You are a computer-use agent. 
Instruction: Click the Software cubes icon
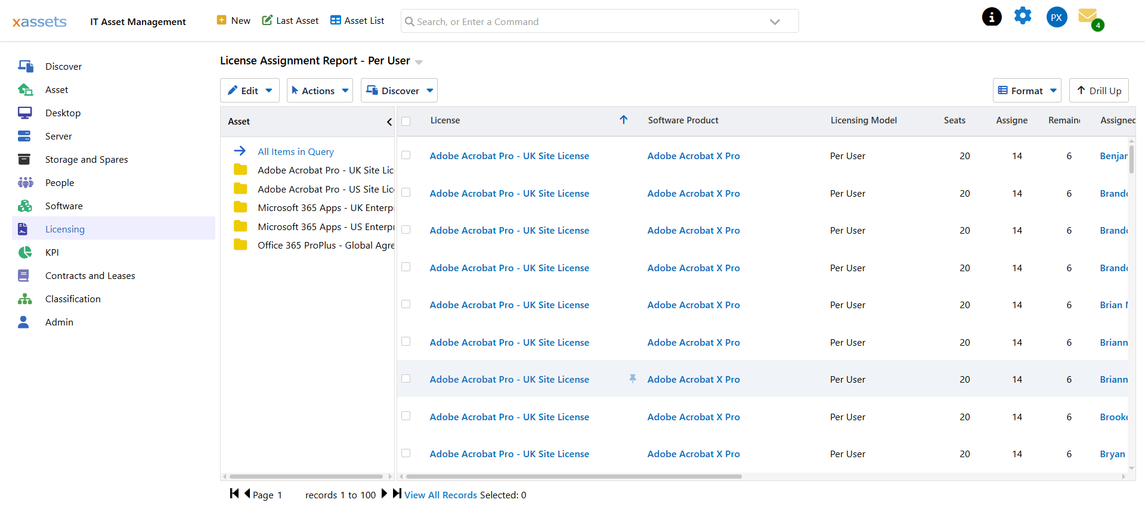point(25,206)
